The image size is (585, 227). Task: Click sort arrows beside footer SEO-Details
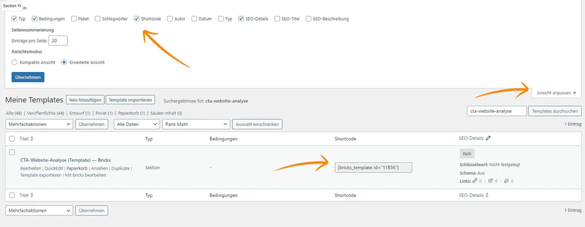click(x=487, y=195)
